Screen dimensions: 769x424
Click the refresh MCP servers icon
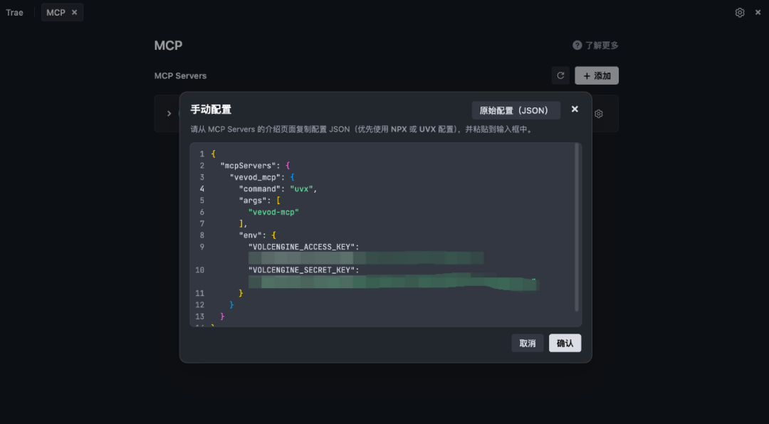(560, 75)
